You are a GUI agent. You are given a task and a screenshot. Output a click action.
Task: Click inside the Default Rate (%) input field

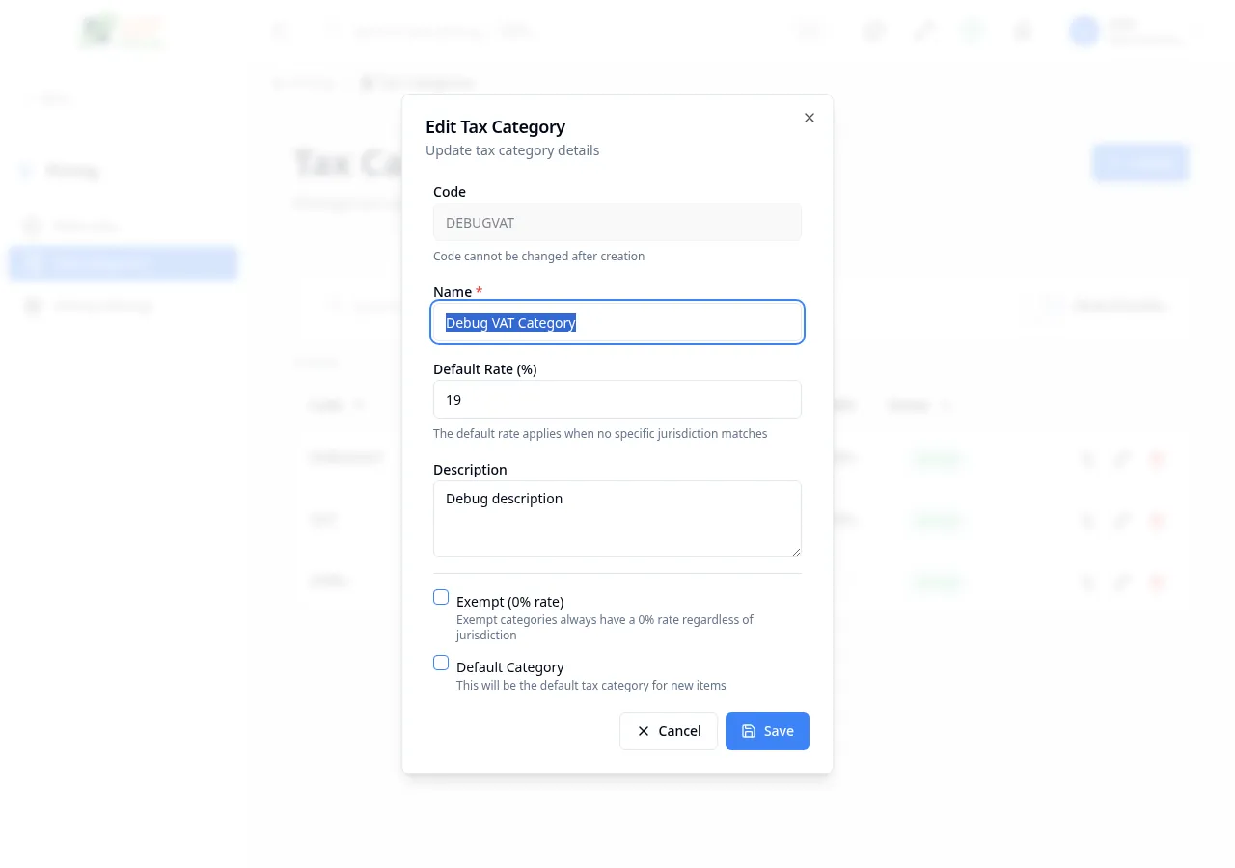tap(617, 399)
